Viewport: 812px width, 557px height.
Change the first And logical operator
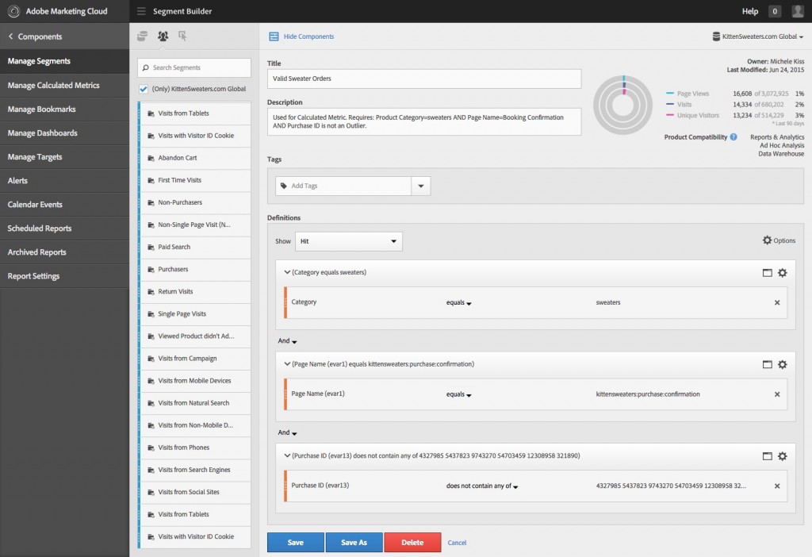287,341
